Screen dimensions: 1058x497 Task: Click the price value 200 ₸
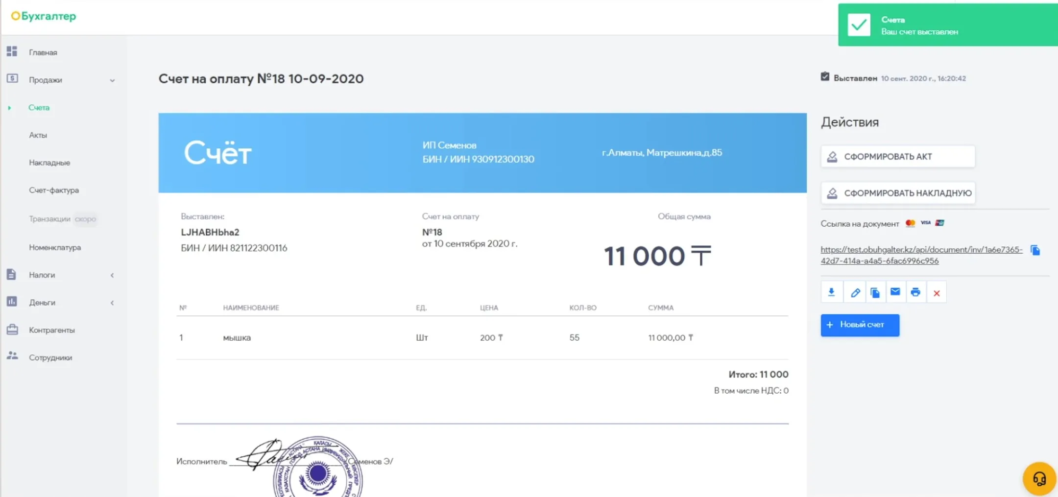(x=491, y=338)
